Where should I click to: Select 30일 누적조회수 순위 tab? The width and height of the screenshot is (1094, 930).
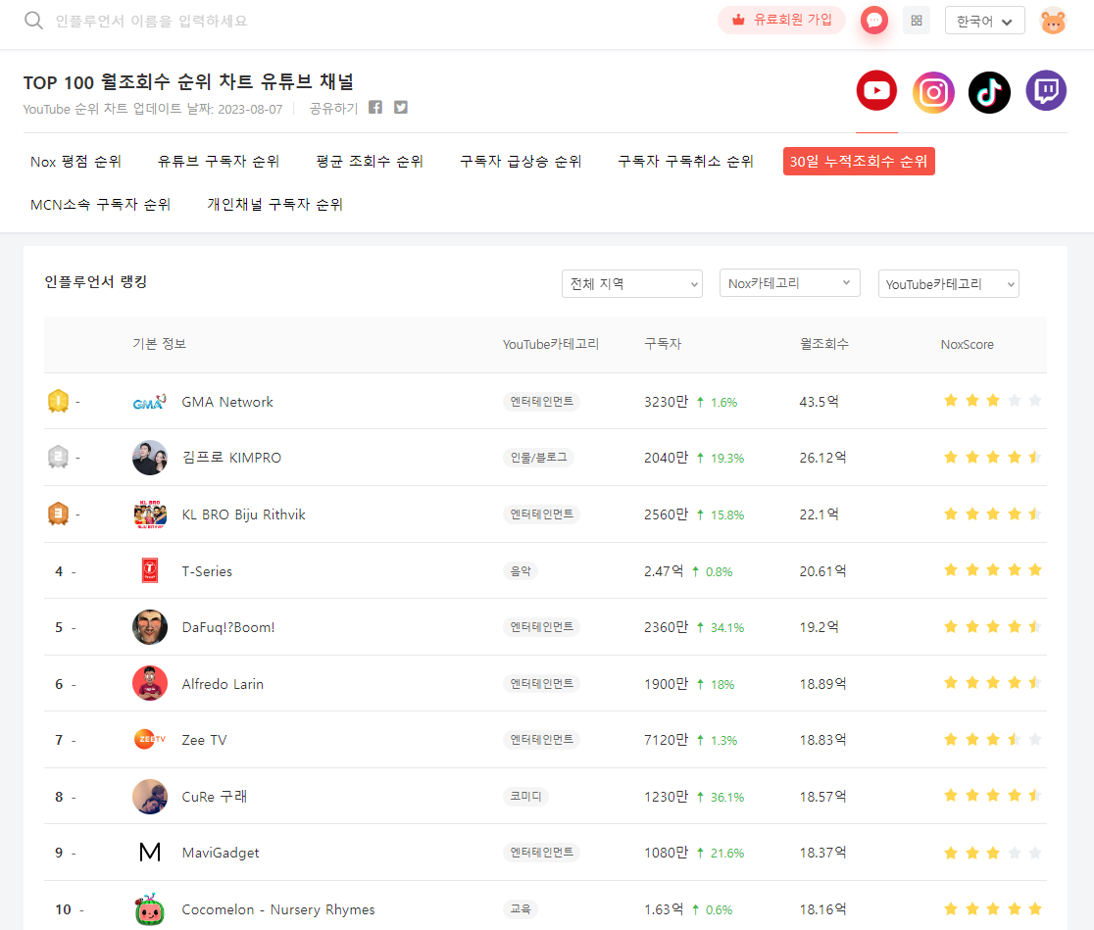[858, 162]
